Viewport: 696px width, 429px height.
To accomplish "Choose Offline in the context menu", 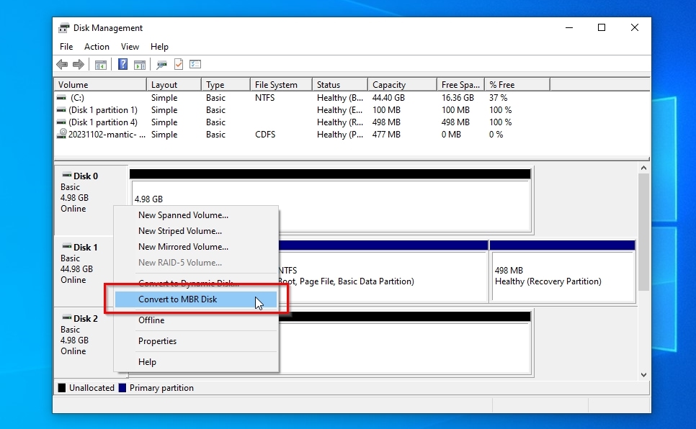I will tap(151, 320).
